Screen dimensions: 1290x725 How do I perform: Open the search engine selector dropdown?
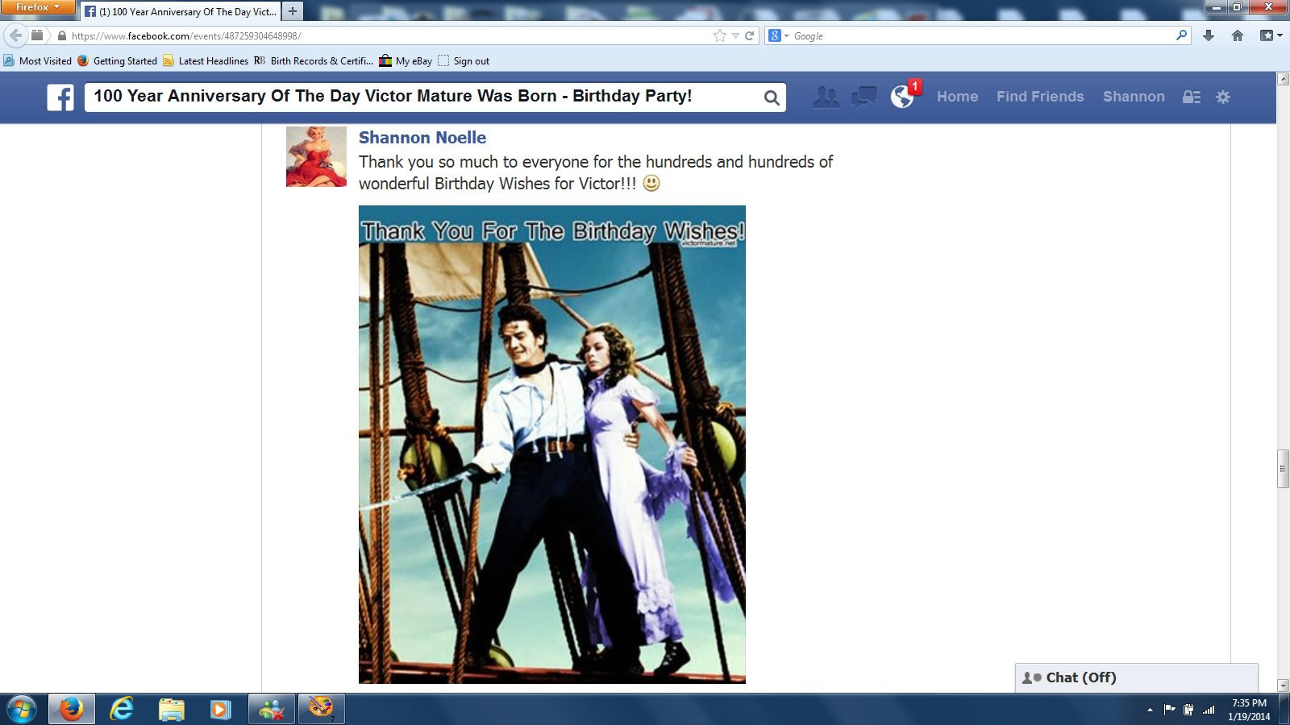(x=778, y=35)
